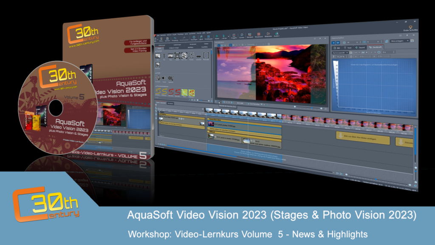
Task: Switch to the Deckkraft properties tab
Action: [376, 47]
